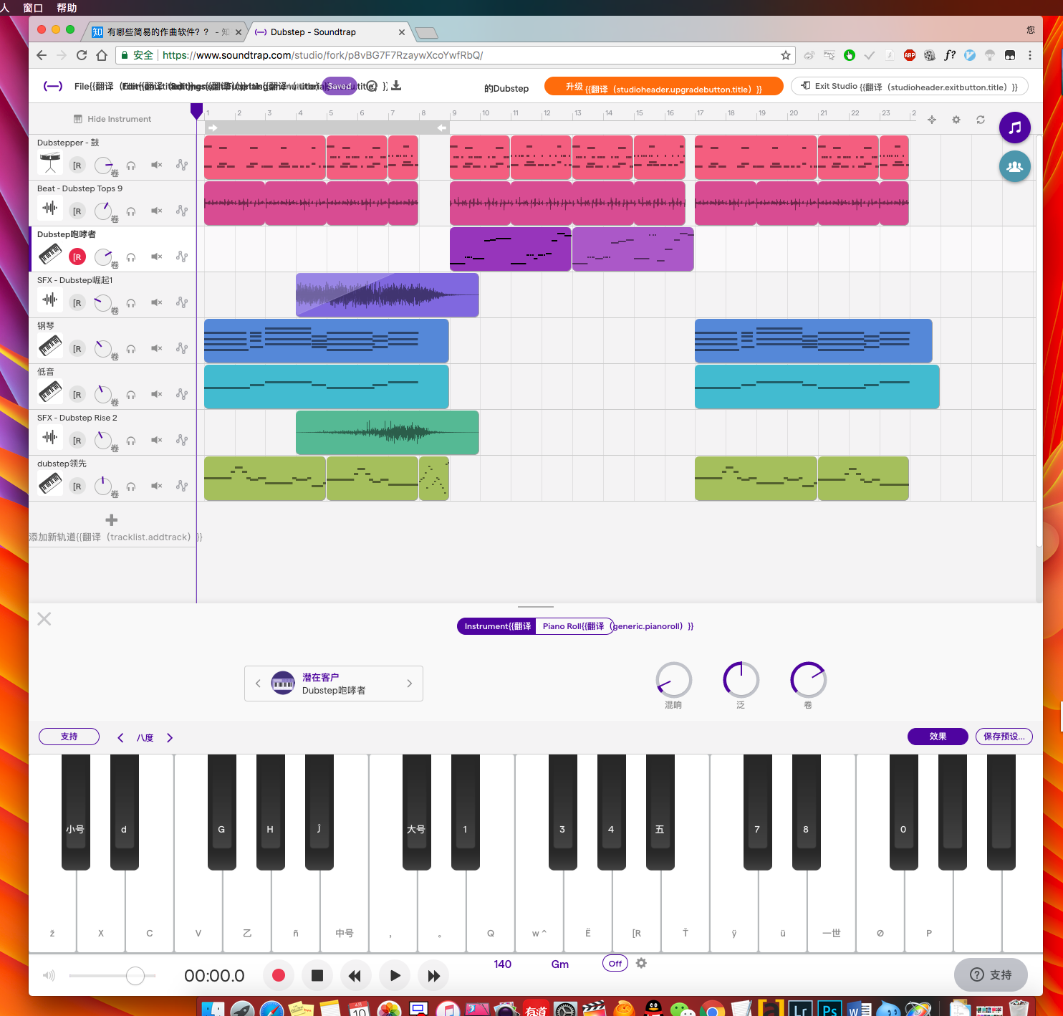The width and height of the screenshot is (1063, 1016).
Task: Click drum kit icon on Dubstepper track
Action: (50, 164)
